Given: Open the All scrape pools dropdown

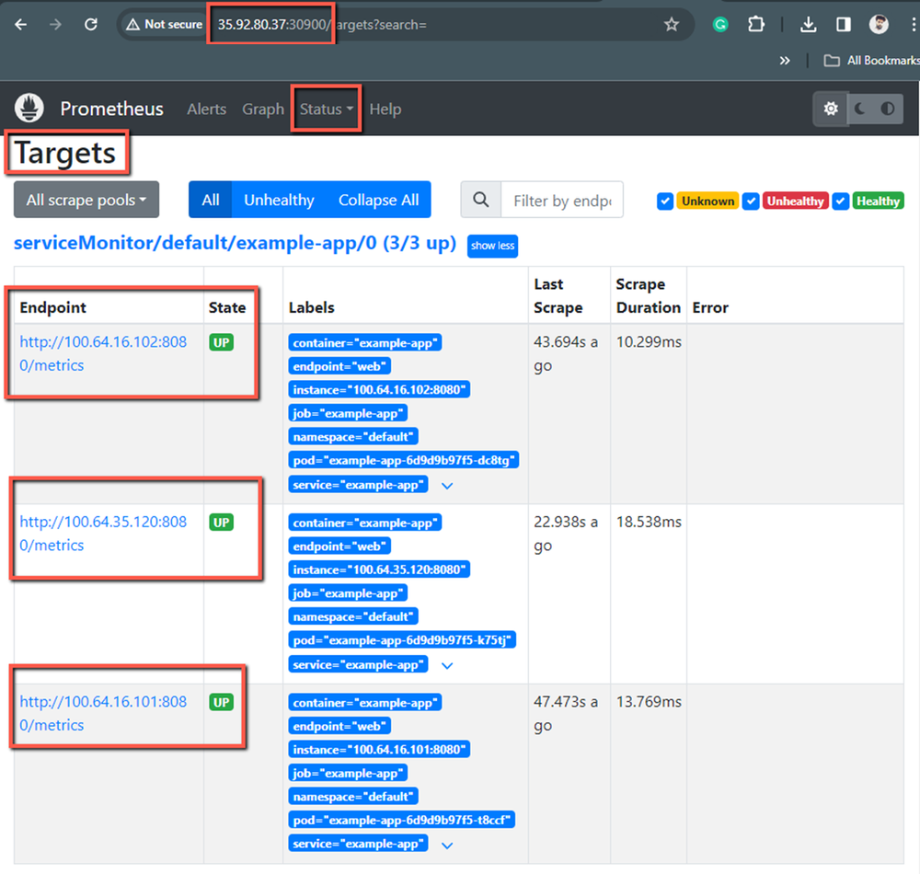Looking at the screenshot, I should [86, 200].
